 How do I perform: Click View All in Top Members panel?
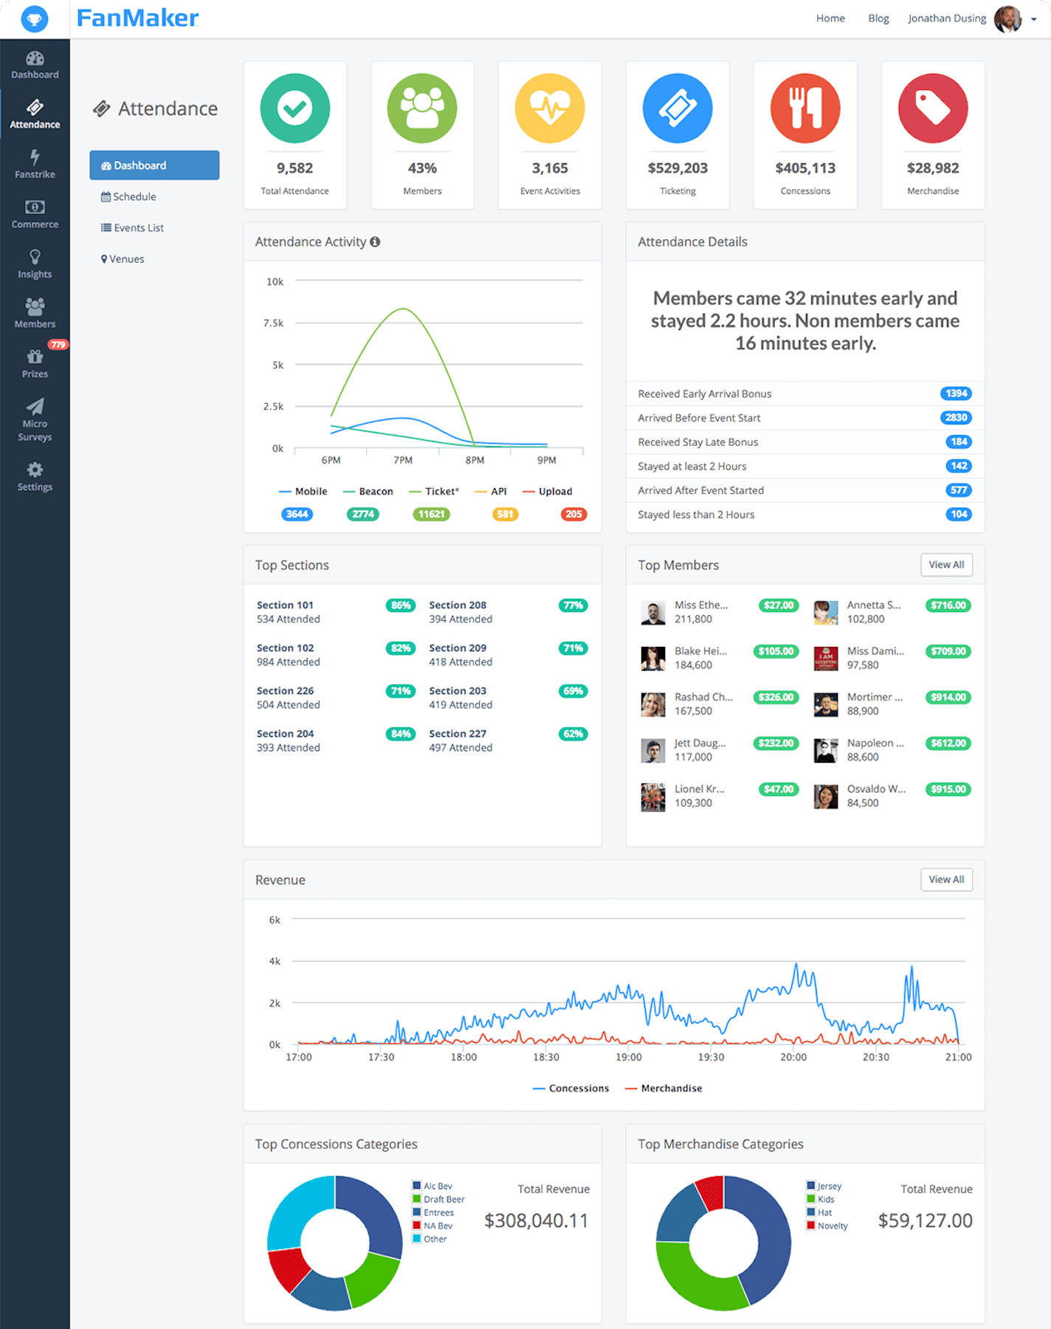click(x=946, y=565)
